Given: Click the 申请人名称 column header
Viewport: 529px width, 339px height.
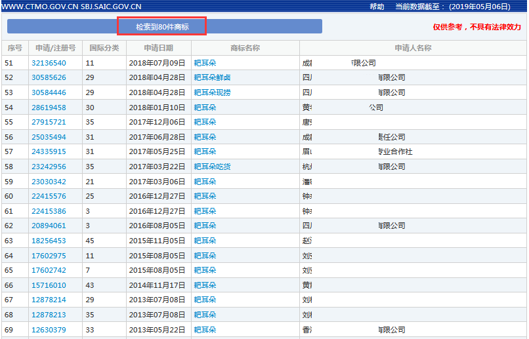Looking at the screenshot, I should pyautogui.click(x=413, y=48).
